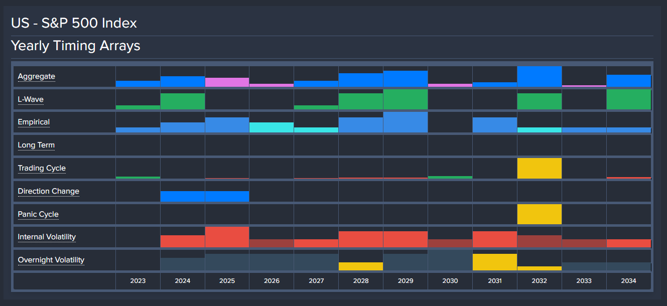Click the green L-Wave bar for 2029
Image resolution: width=667 pixels, height=306 pixels.
coord(406,99)
